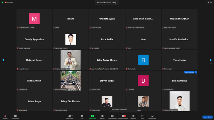The height and width of the screenshot is (120, 214).
Task: Open more options on Suci Ramadya tile
Action: 196,72
